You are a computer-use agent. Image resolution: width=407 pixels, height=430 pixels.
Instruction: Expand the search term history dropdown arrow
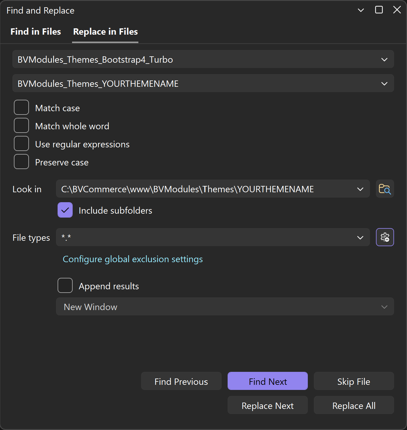(384, 60)
